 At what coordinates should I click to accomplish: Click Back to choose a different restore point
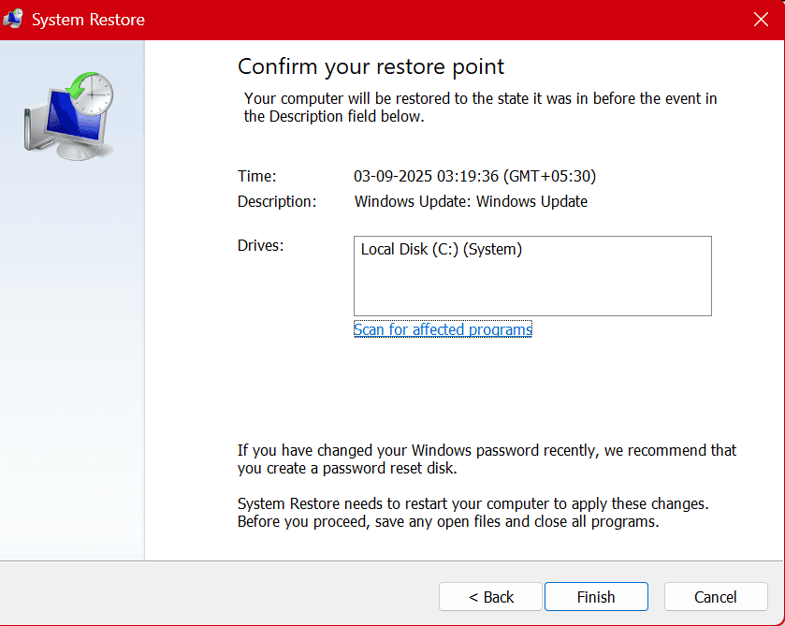(490, 596)
